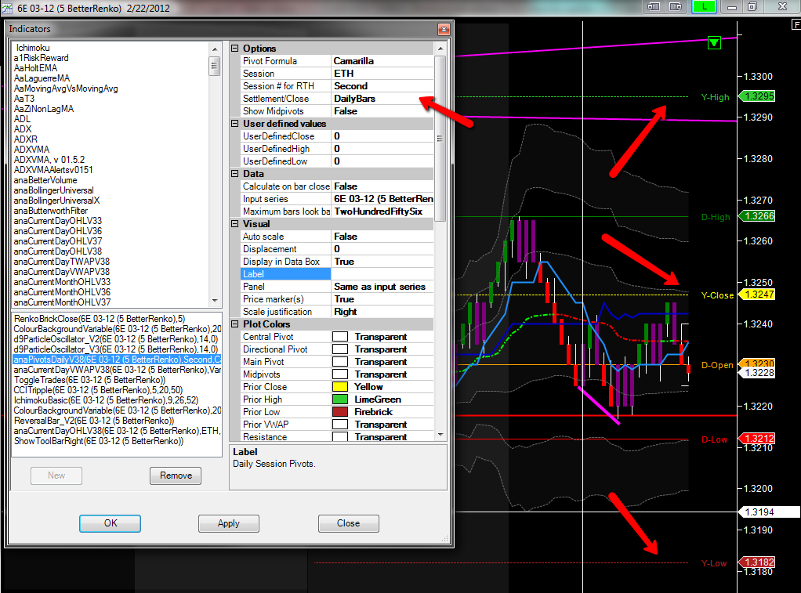
Task: Click the Prior Close Yellow swatch
Action: pyautogui.click(x=340, y=387)
